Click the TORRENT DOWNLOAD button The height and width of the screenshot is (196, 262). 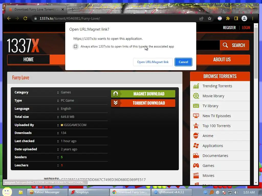click(143, 103)
